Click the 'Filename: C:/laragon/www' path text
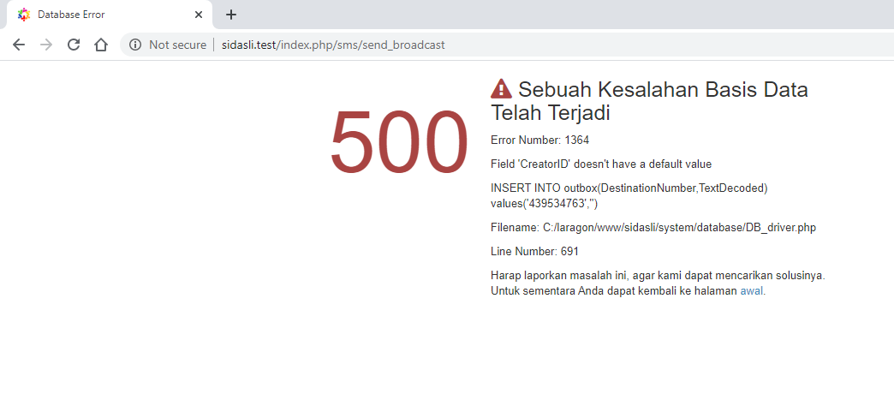 click(653, 228)
